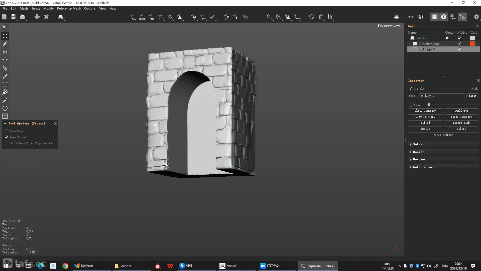The image size is (481, 271).
Task: Click the white color swatch for cb4_high
Action: point(472,38)
